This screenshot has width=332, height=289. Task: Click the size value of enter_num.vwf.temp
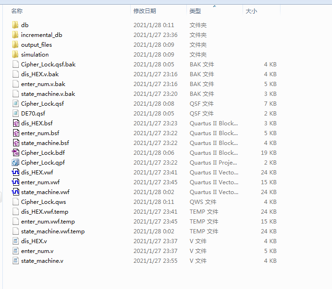click(x=269, y=222)
